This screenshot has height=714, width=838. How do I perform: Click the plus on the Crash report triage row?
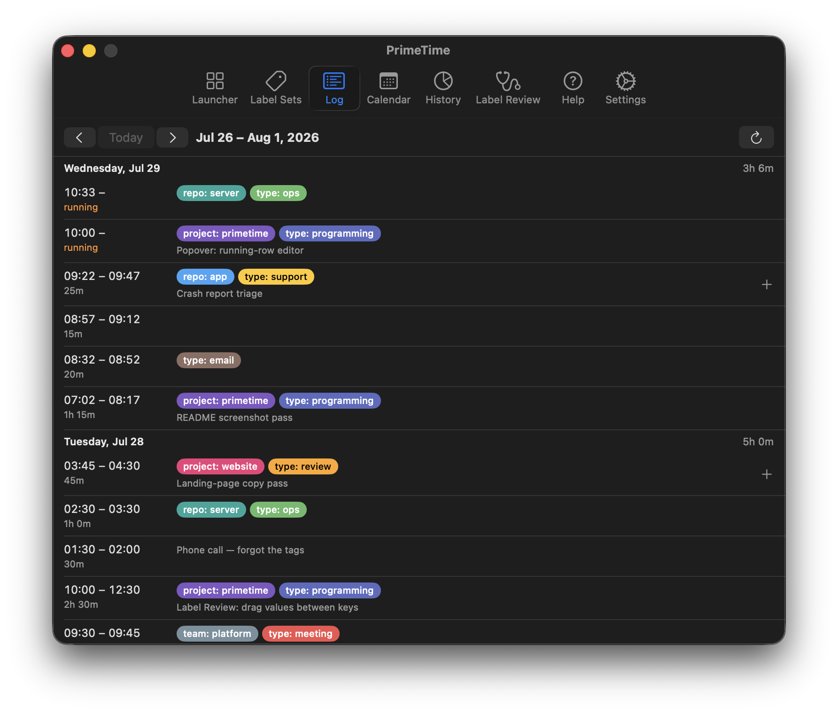click(x=767, y=285)
